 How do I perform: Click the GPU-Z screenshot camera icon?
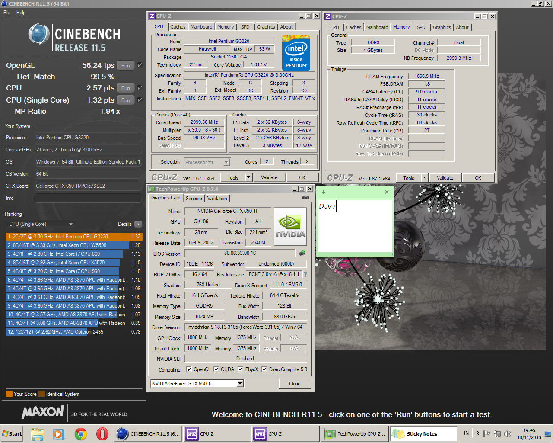(x=306, y=198)
